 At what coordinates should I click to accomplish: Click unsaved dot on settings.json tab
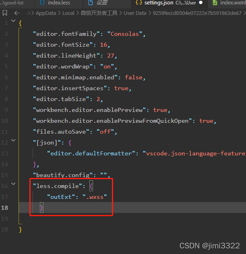click(201, 2)
